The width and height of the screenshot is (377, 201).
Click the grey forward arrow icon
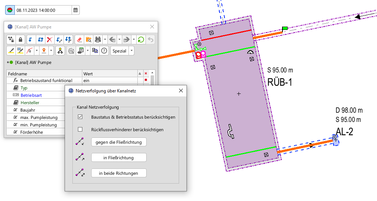[x=127, y=40]
